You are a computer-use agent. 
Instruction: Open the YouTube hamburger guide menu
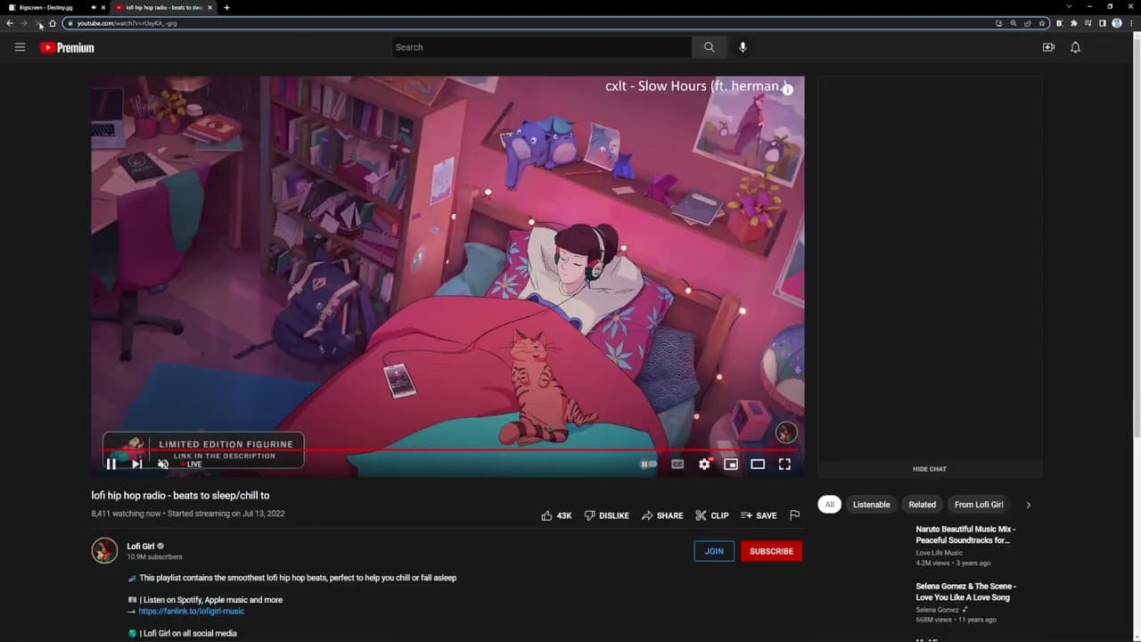20,47
